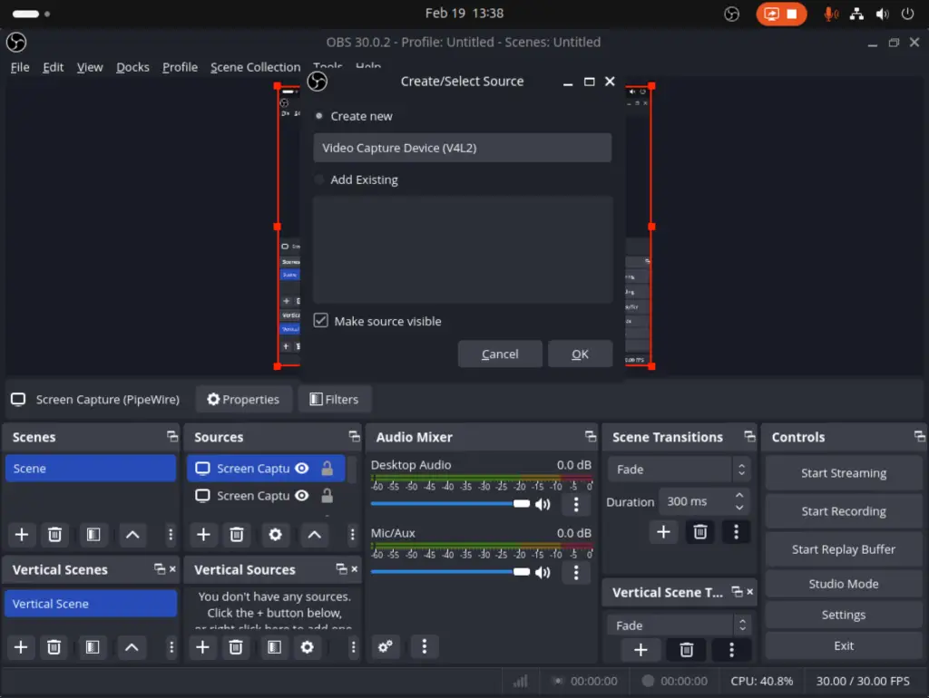Open the Scene Collection menu
The image size is (929, 698).
coord(255,66)
